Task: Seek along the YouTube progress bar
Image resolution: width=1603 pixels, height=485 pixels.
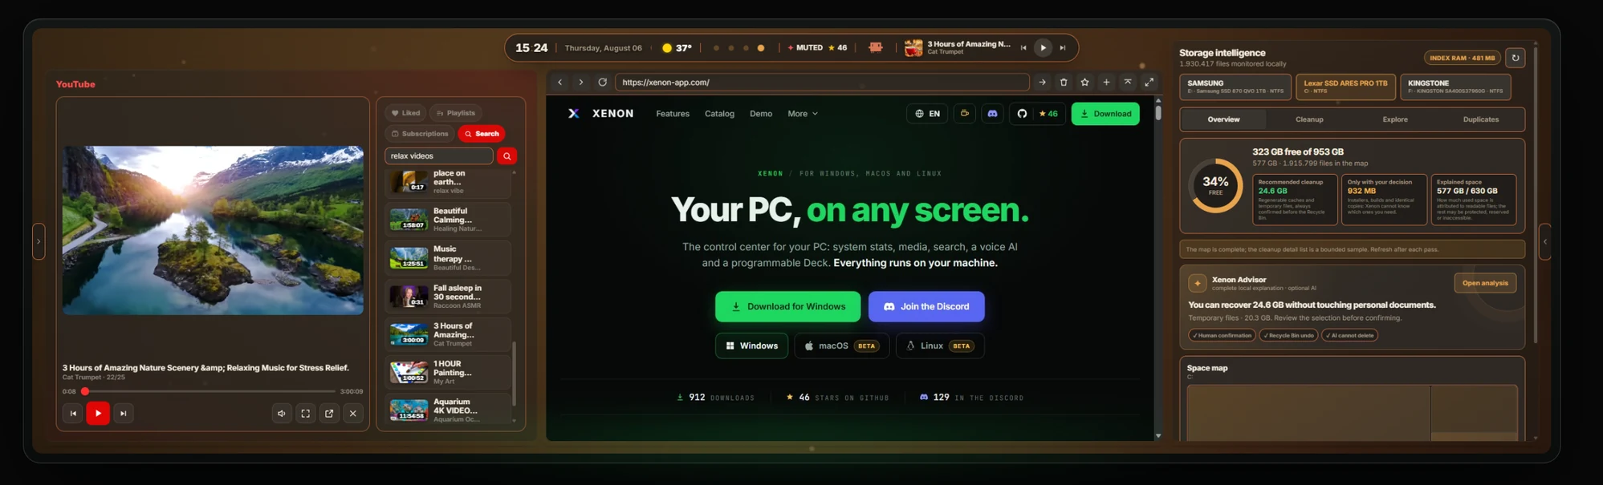Action: [x=210, y=391]
